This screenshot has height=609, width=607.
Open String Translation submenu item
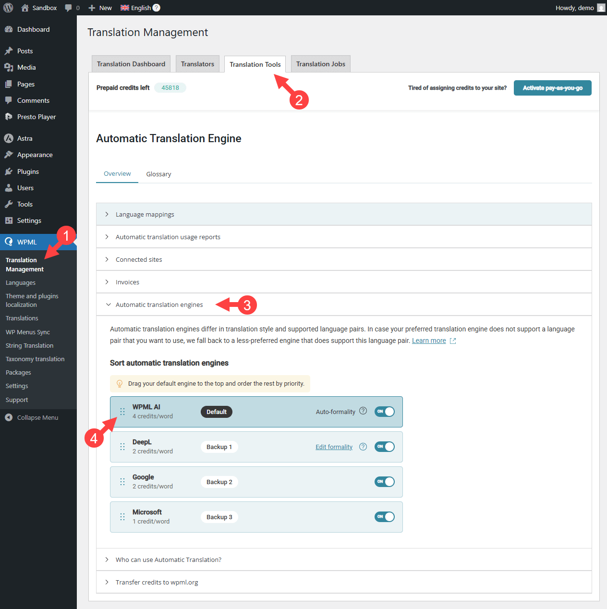tap(29, 346)
